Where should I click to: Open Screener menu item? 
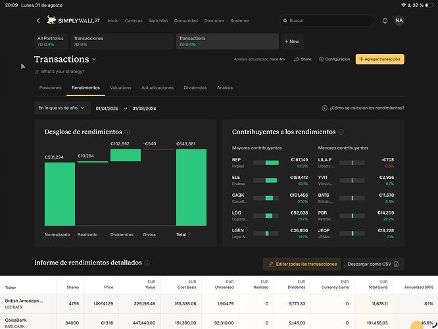[x=239, y=20]
